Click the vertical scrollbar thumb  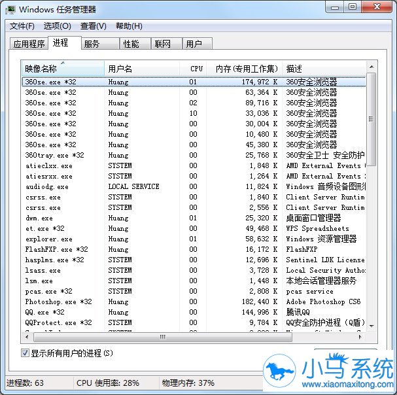[x=371, y=119]
